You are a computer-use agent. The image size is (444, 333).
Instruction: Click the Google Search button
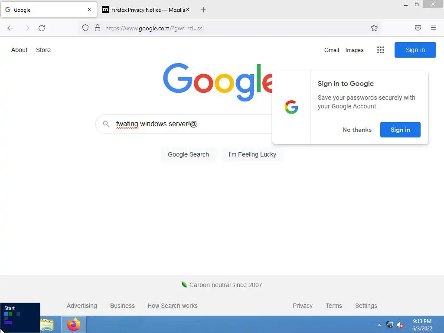tap(188, 154)
